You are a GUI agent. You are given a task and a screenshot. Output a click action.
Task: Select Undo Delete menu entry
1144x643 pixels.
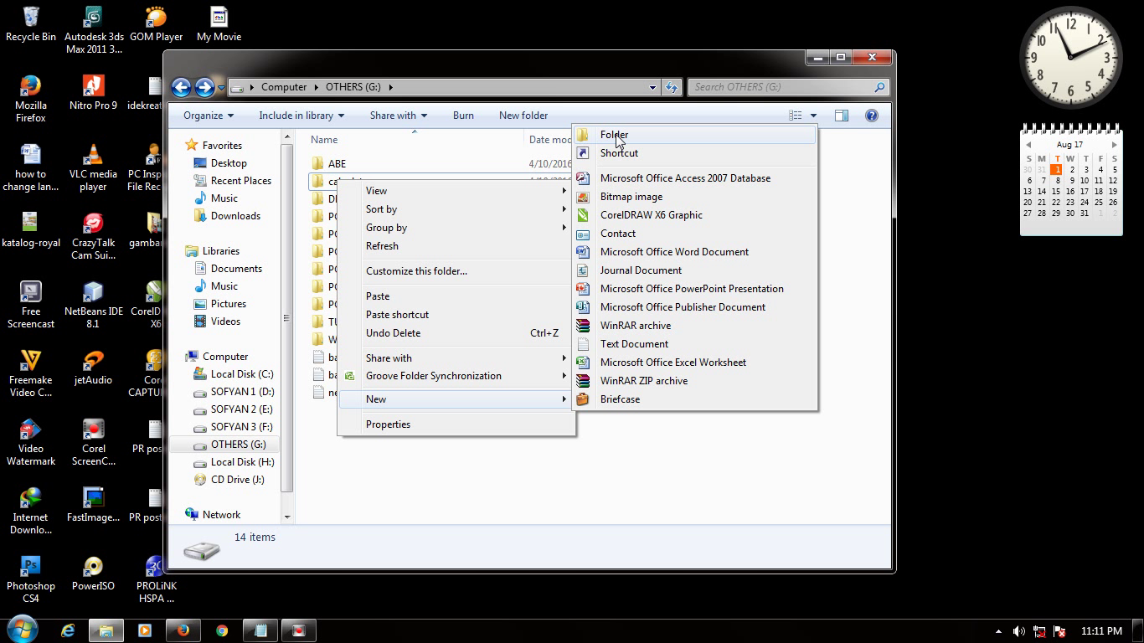coord(457,333)
